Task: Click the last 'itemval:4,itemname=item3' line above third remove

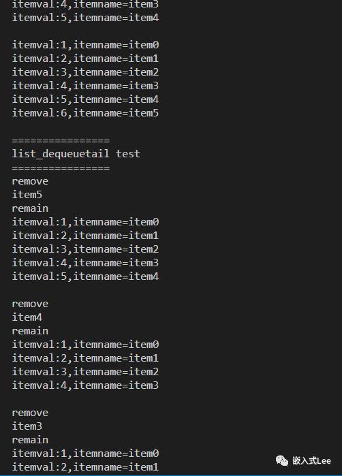Action: [85, 385]
